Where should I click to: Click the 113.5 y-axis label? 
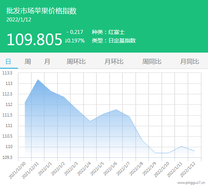(x=7, y=73)
